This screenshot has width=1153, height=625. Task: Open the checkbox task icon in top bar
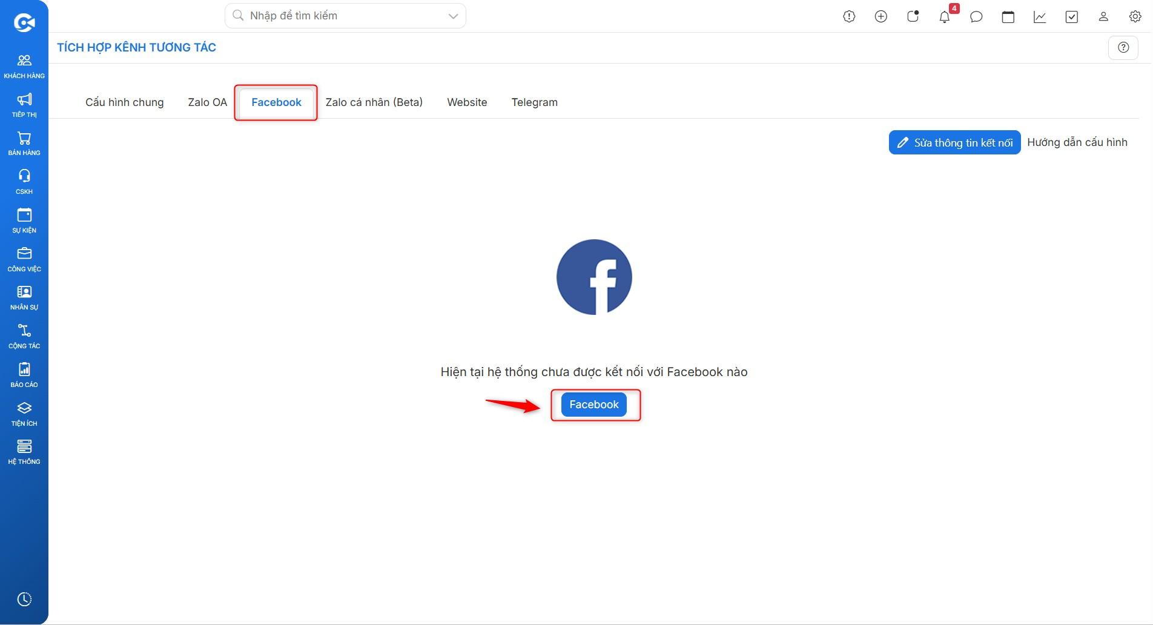coord(1072,16)
